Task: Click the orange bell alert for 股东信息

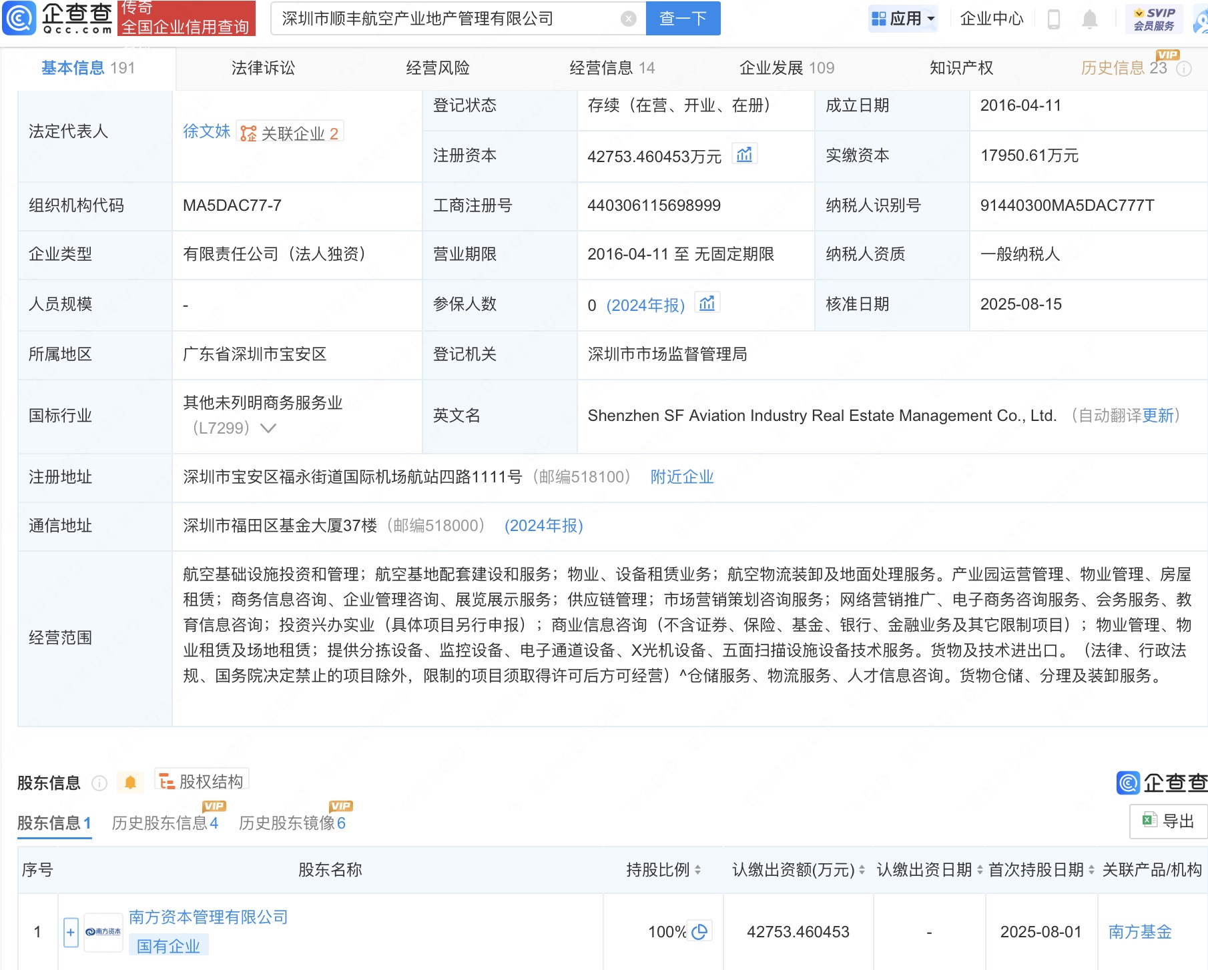Action: click(x=131, y=782)
